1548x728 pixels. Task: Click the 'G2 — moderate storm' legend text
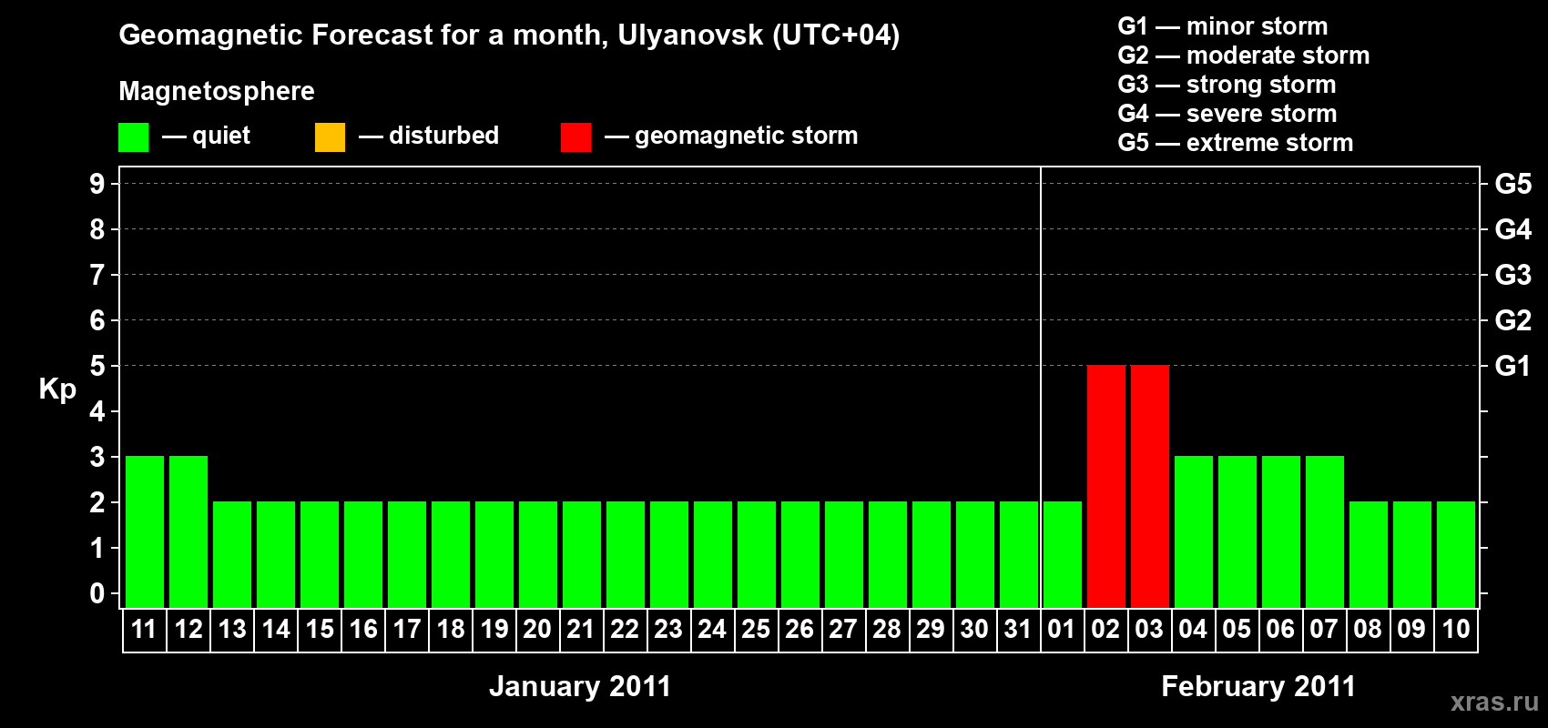(1244, 56)
